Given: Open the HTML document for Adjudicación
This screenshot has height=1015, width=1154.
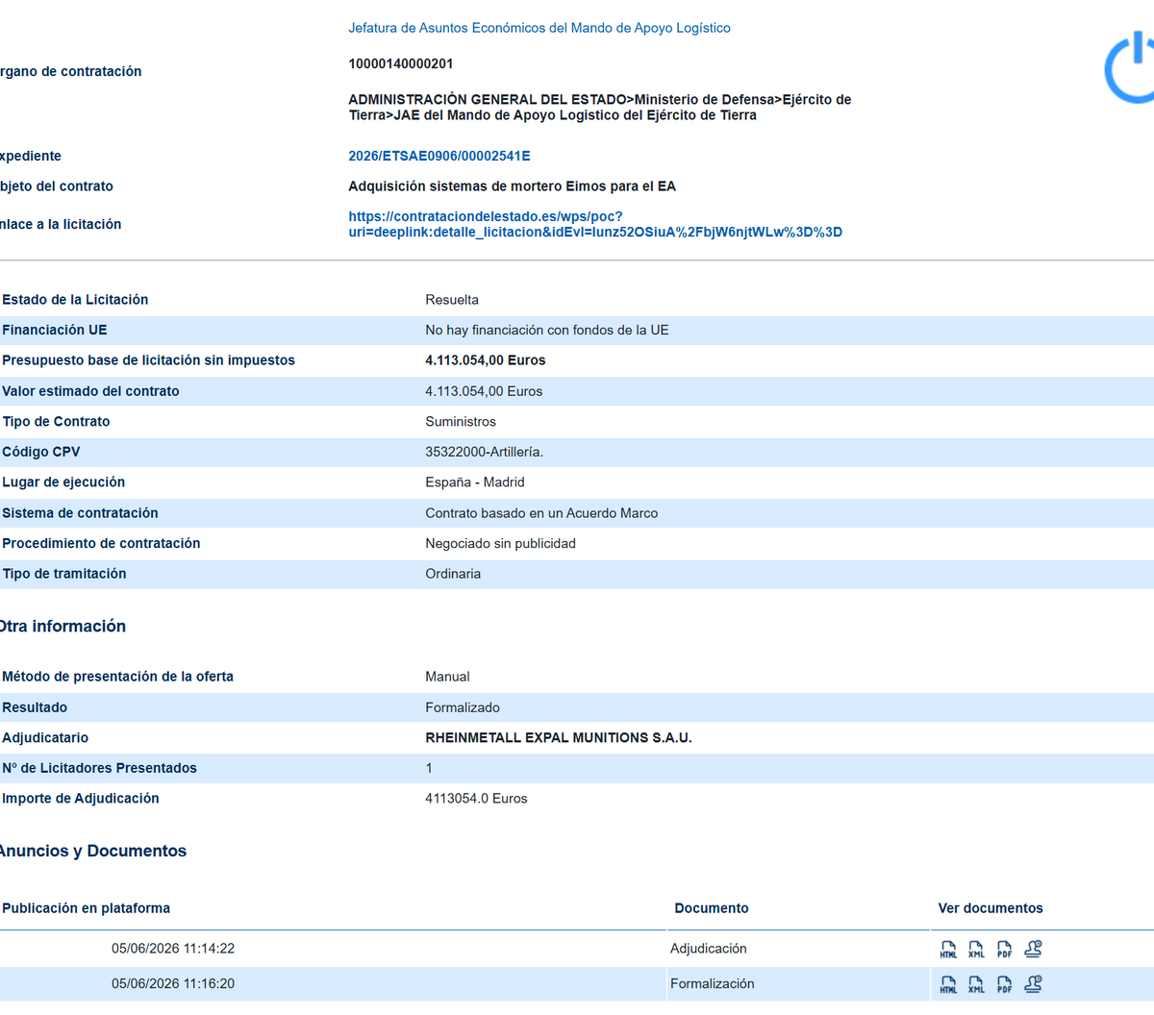Looking at the screenshot, I should pos(948,950).
